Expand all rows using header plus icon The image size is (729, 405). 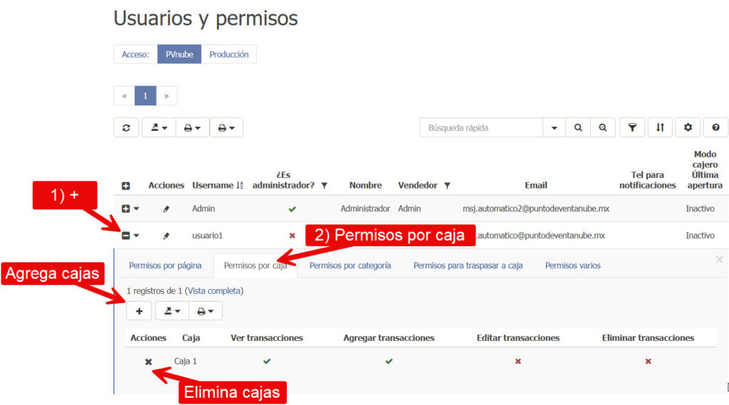click(x=125, y=186)
